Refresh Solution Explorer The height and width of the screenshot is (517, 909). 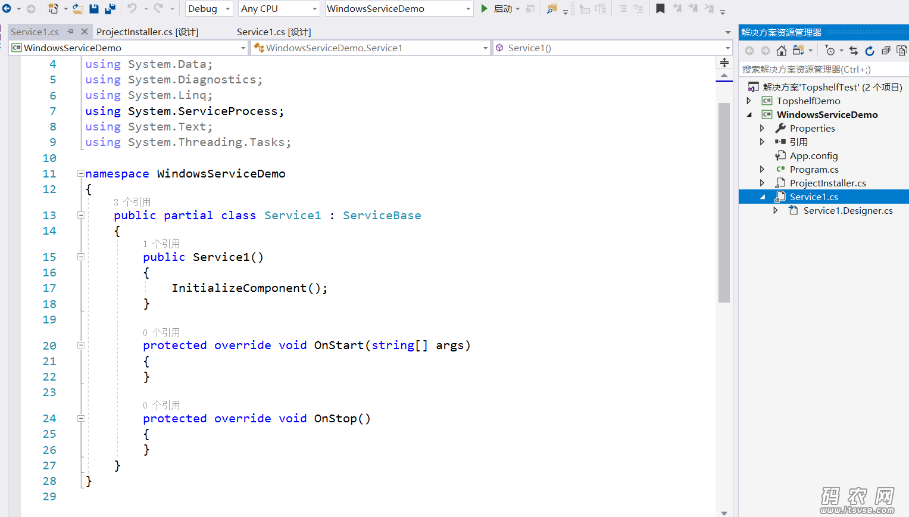tap(870, 51)
